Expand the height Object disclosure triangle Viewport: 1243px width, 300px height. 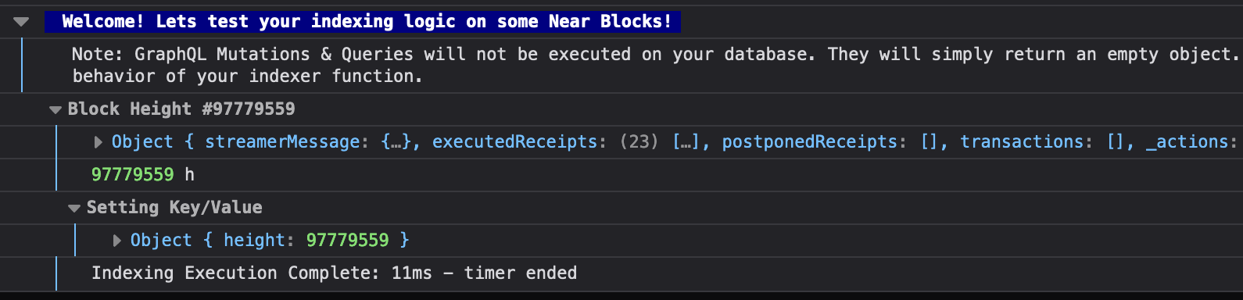click(117, 241)
